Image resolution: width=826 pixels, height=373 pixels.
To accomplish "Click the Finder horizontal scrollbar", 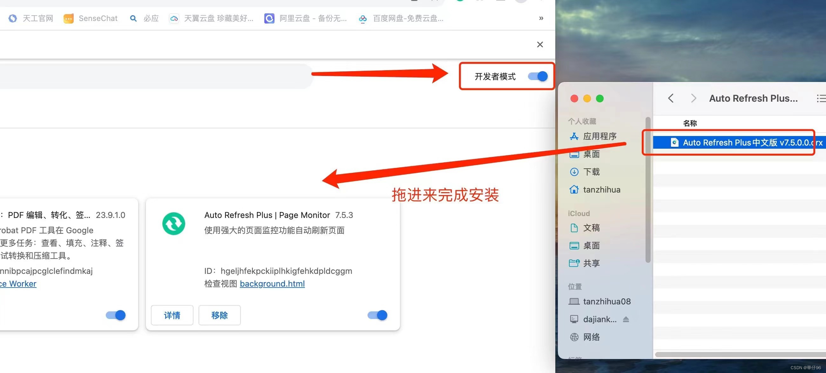I will pyautogui.click(x=737, y=354).
